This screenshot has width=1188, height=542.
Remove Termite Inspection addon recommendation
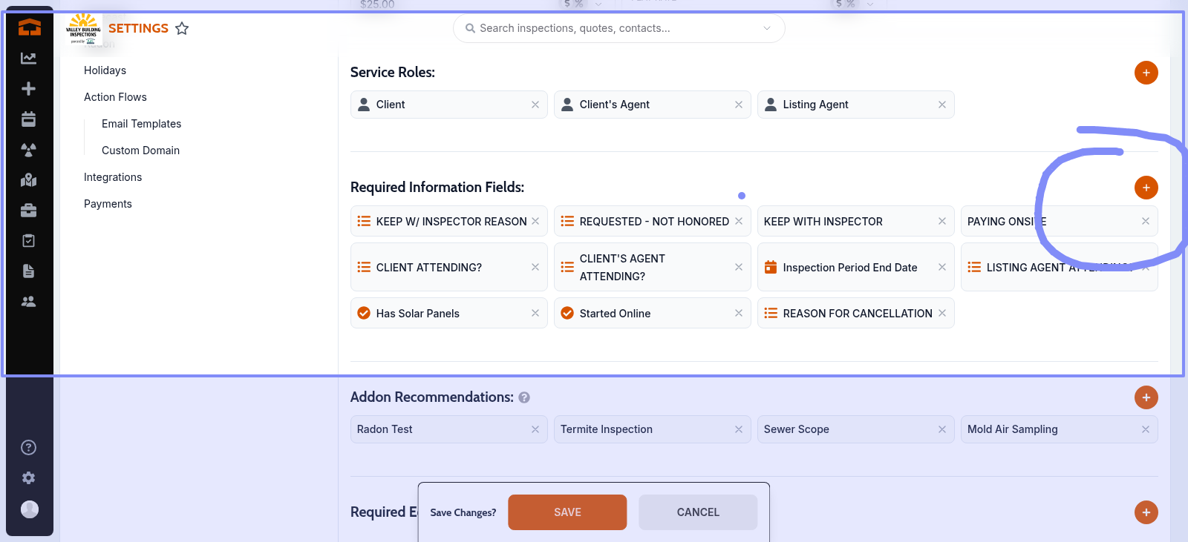tap(738, 429)
